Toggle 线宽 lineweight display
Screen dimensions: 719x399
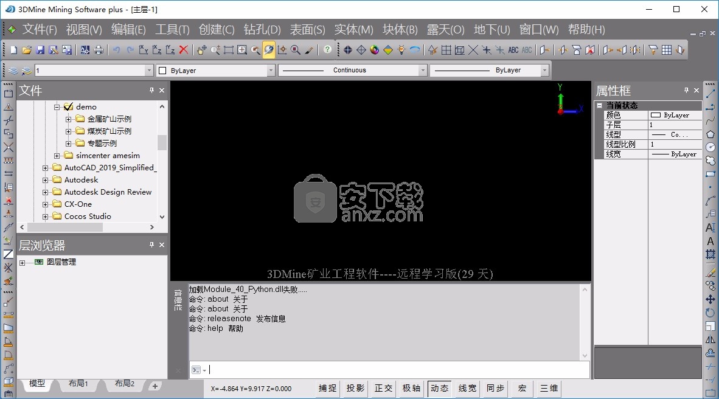point(467,389)
